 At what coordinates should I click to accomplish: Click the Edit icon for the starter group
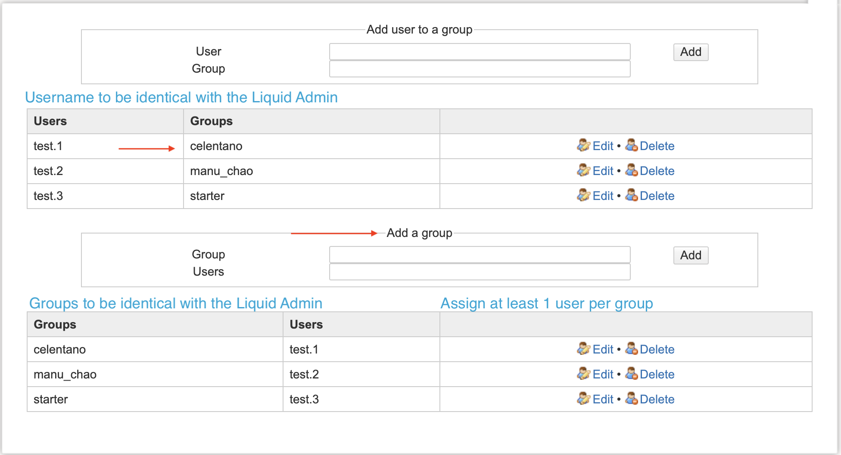[x=583, y=399]
